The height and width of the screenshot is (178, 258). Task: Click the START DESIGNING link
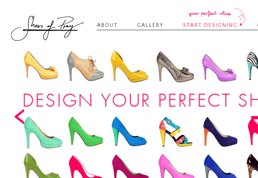(x=210, y=25)
